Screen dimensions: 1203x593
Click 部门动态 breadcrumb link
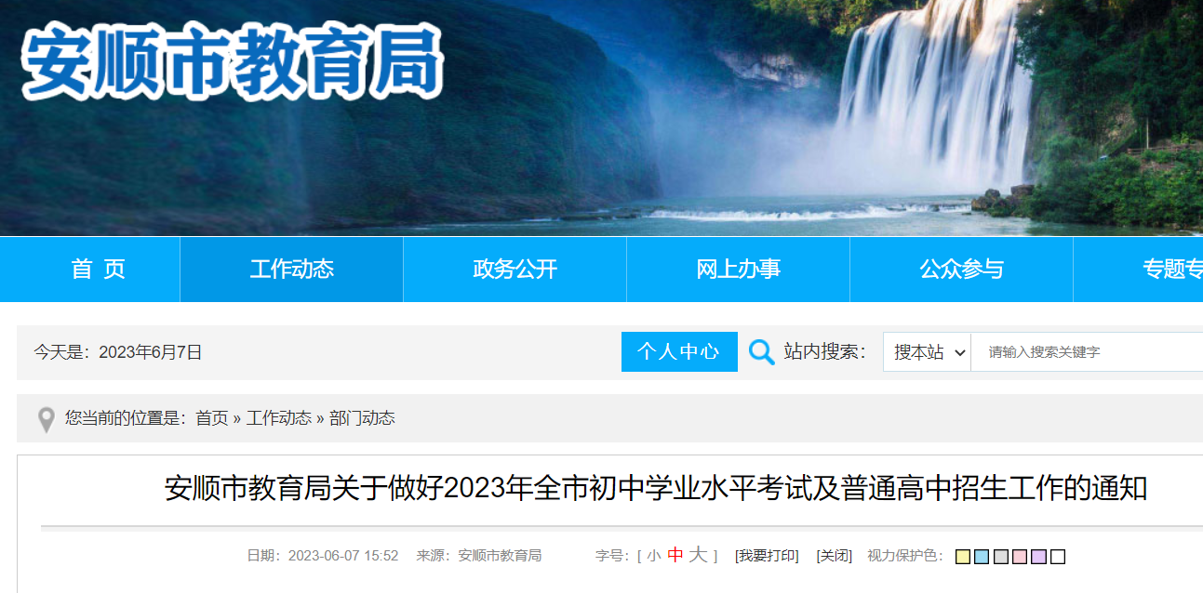(362, 418)
